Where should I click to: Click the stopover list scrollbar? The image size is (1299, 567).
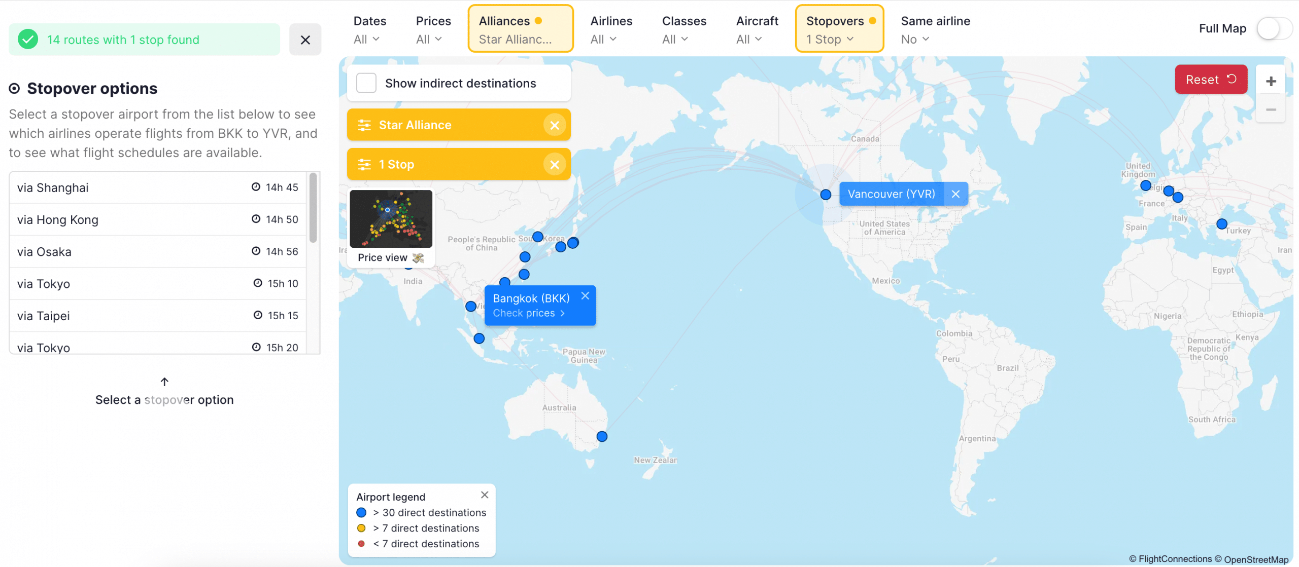pyautogui.click(x=313, y=209)
